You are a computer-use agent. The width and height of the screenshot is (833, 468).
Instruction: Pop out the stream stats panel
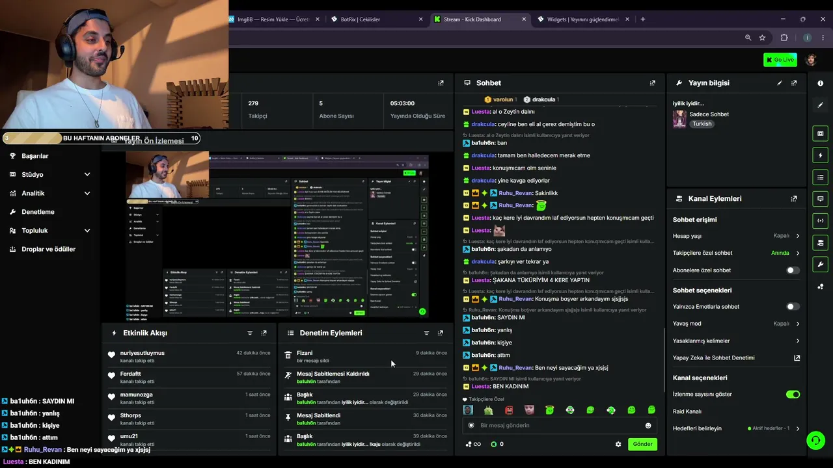pos(441,83)
